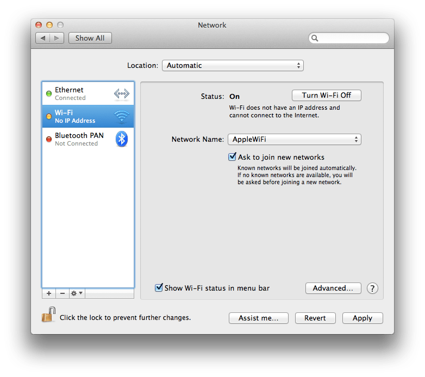
Task: Click the back navigation arrow
Action: click(43, 38)
